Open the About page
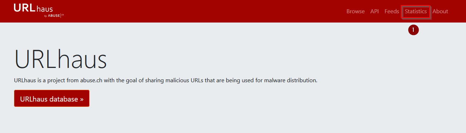 (440, 11)
